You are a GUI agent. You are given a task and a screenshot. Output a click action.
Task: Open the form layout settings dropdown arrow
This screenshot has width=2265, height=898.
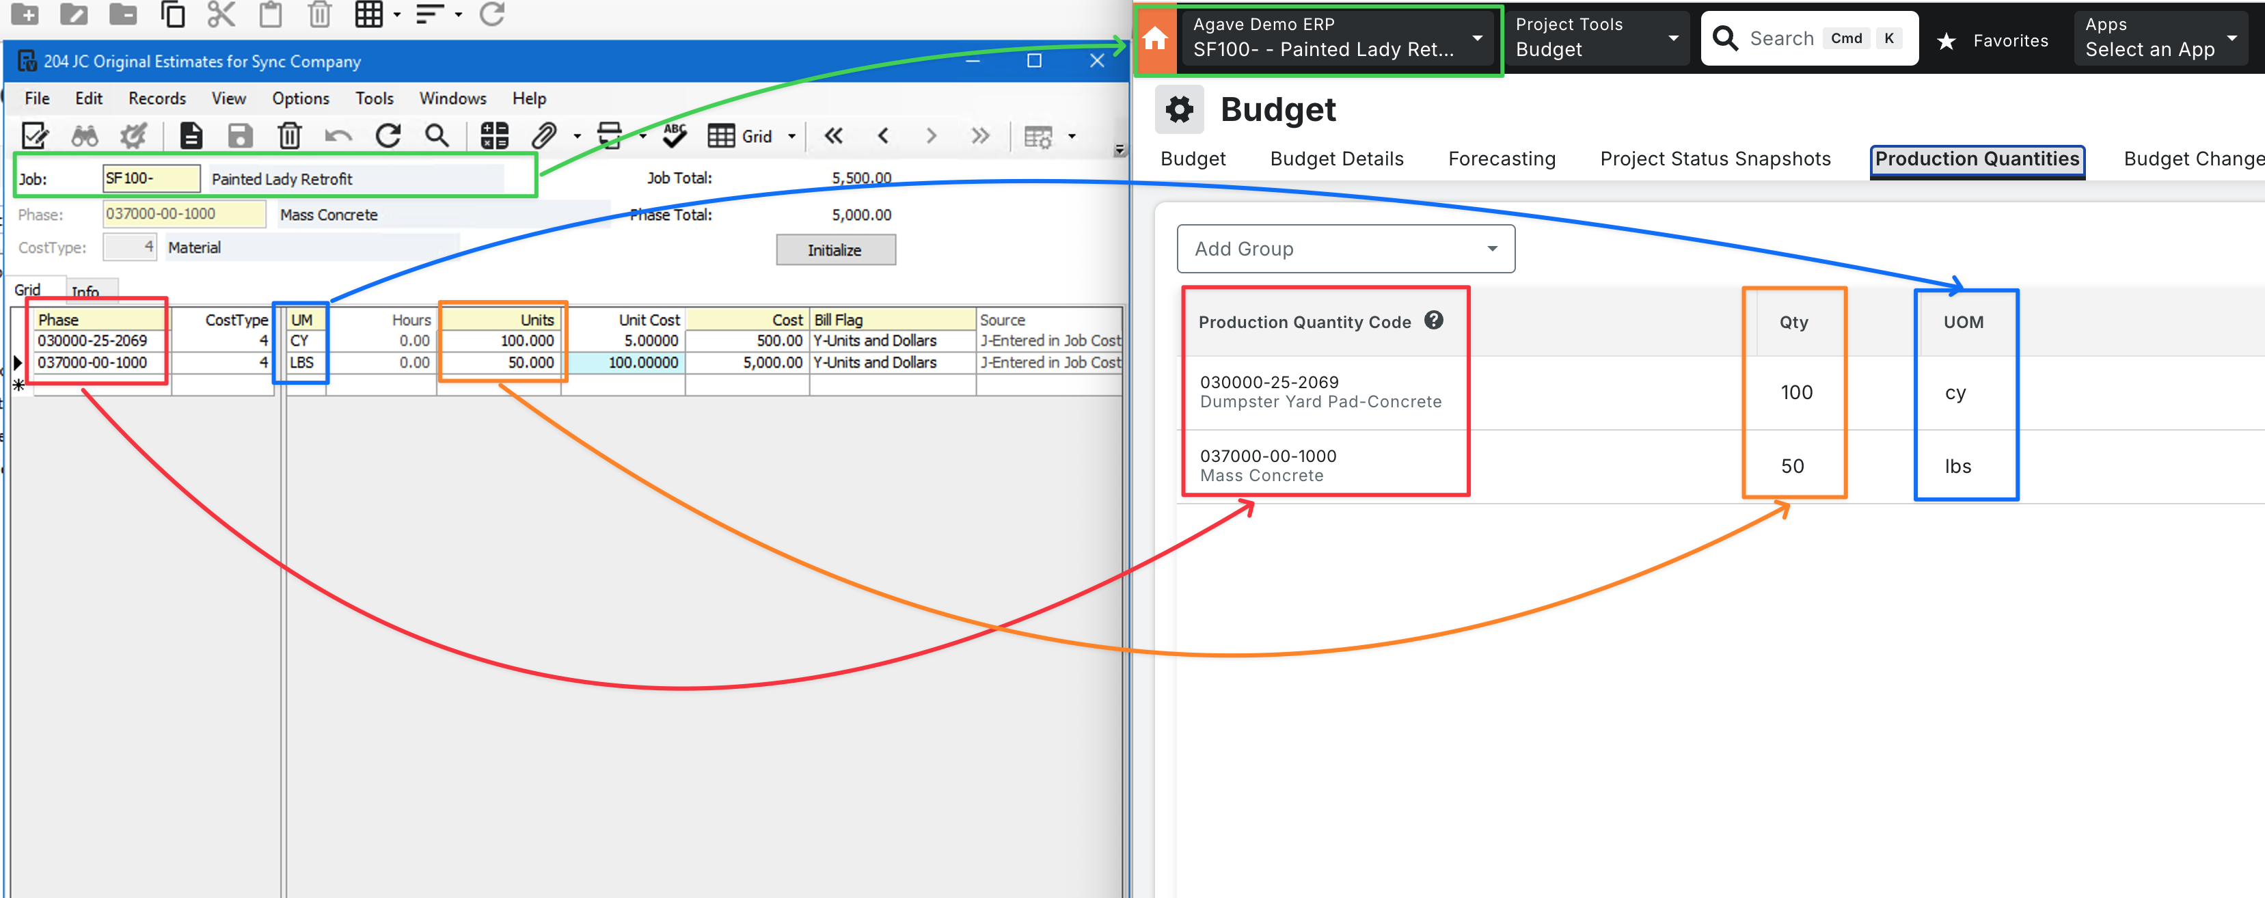(x=1071, y=136)
